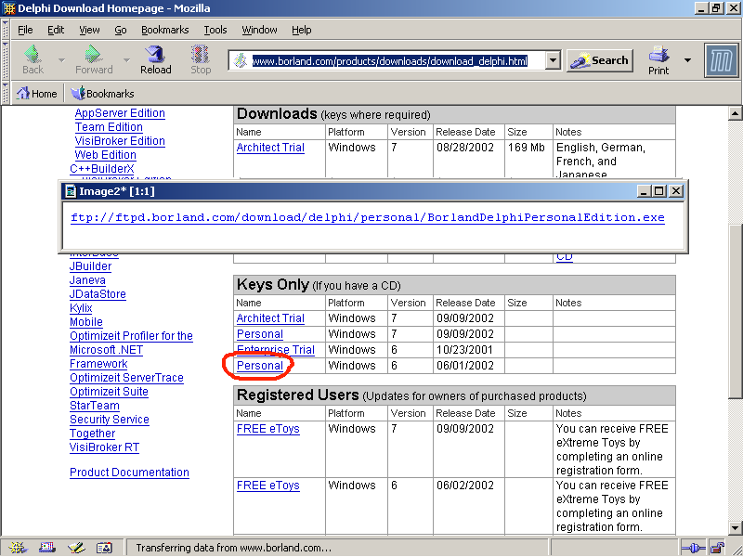The image size is (743, 557).
Task: Open the Optimizeit Suite link
Action: click(x=109, y=392)
